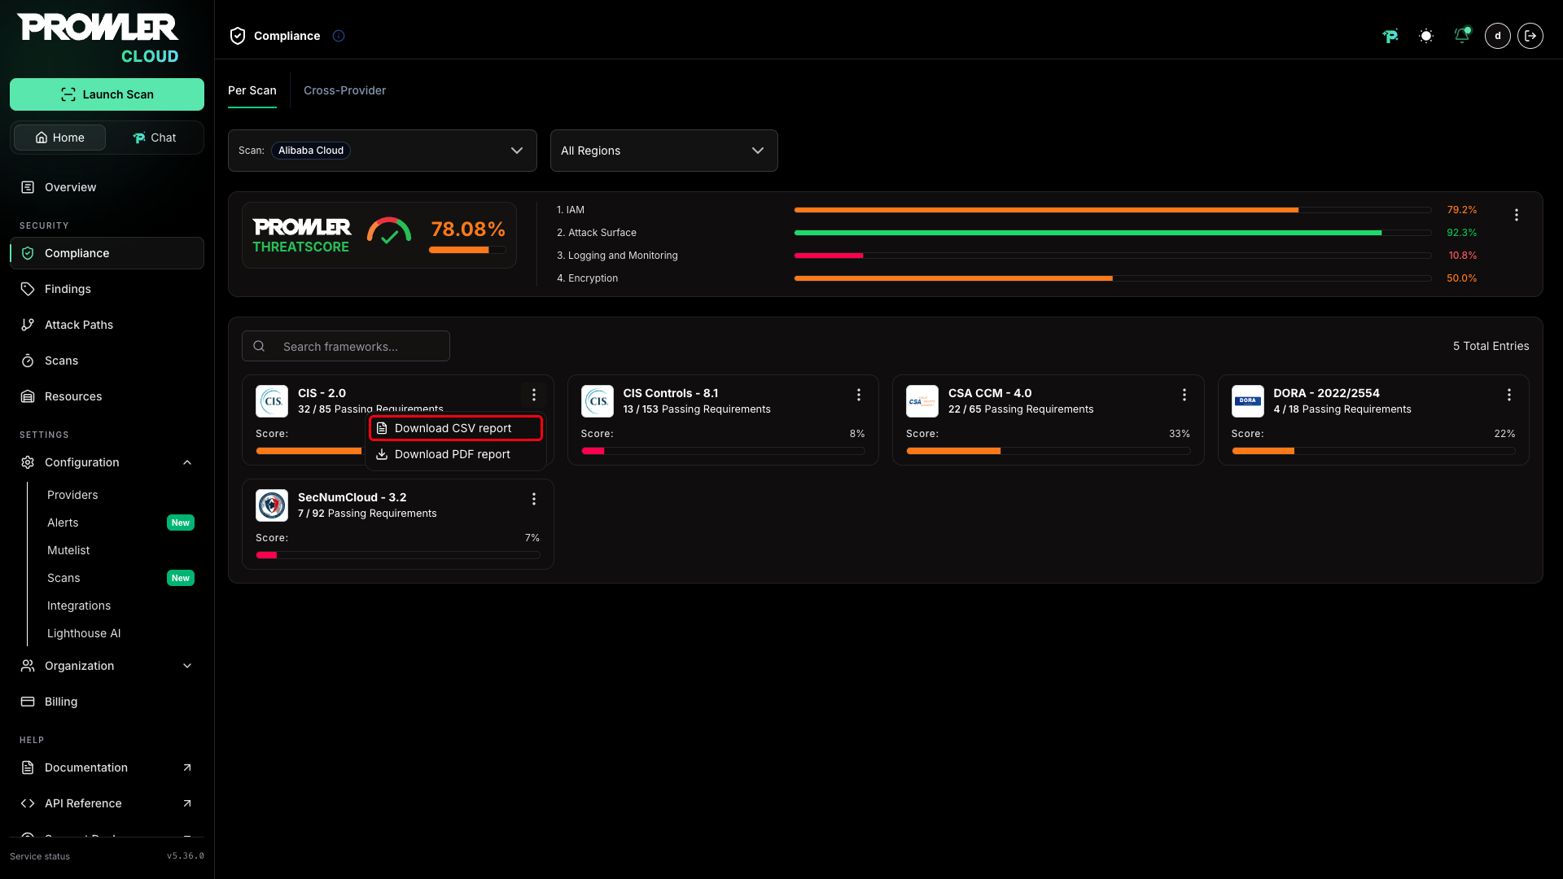Image resolution: width=1563 pixels, height=879 pixels.
Task: Open Attack Paths page
Action: 107,325
